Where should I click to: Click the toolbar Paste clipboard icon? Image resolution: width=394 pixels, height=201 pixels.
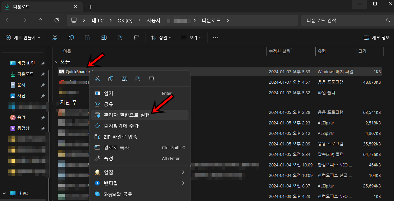pos(87,38)
